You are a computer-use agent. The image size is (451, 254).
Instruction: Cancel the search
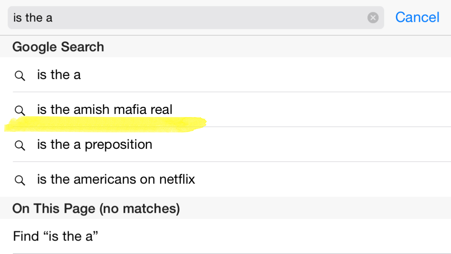point(417,17)
